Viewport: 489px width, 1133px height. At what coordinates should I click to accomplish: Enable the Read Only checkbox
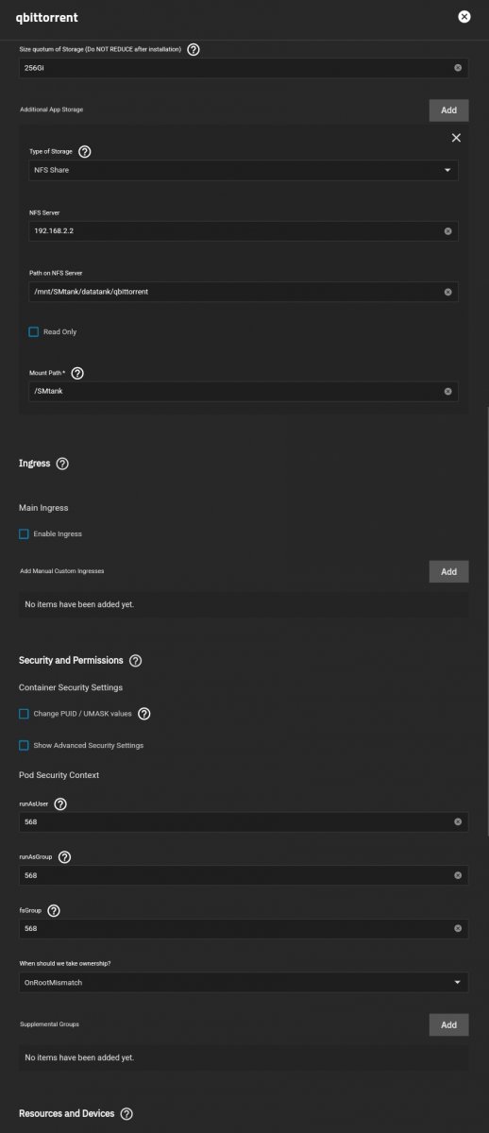pos(34,332)
